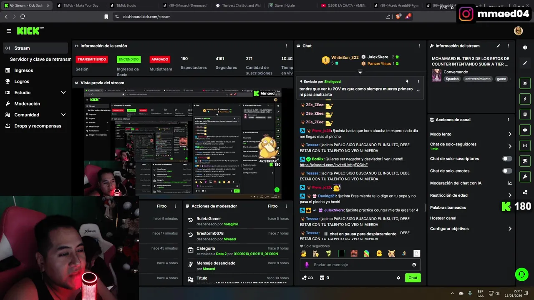Open Modo lento options arrow
This screenshot has height=300, width=534.
pos(509,134)
